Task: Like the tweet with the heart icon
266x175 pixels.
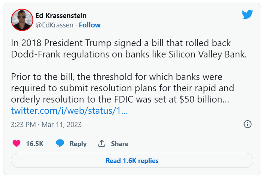Action: tap(16, 143)
